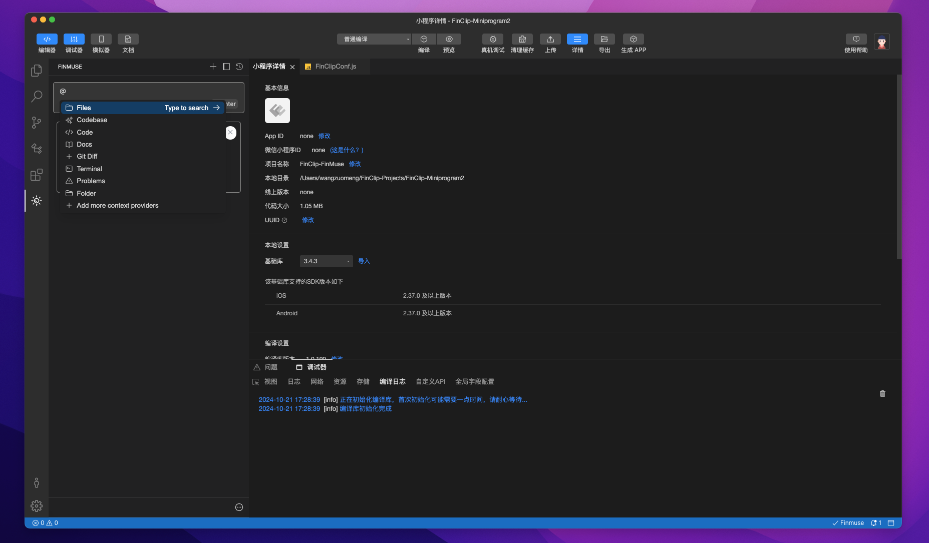Image resolution: width=929 pixels, height=543 pixels.
Task: Select Codebase from the context menu
Action: (92, 120)
